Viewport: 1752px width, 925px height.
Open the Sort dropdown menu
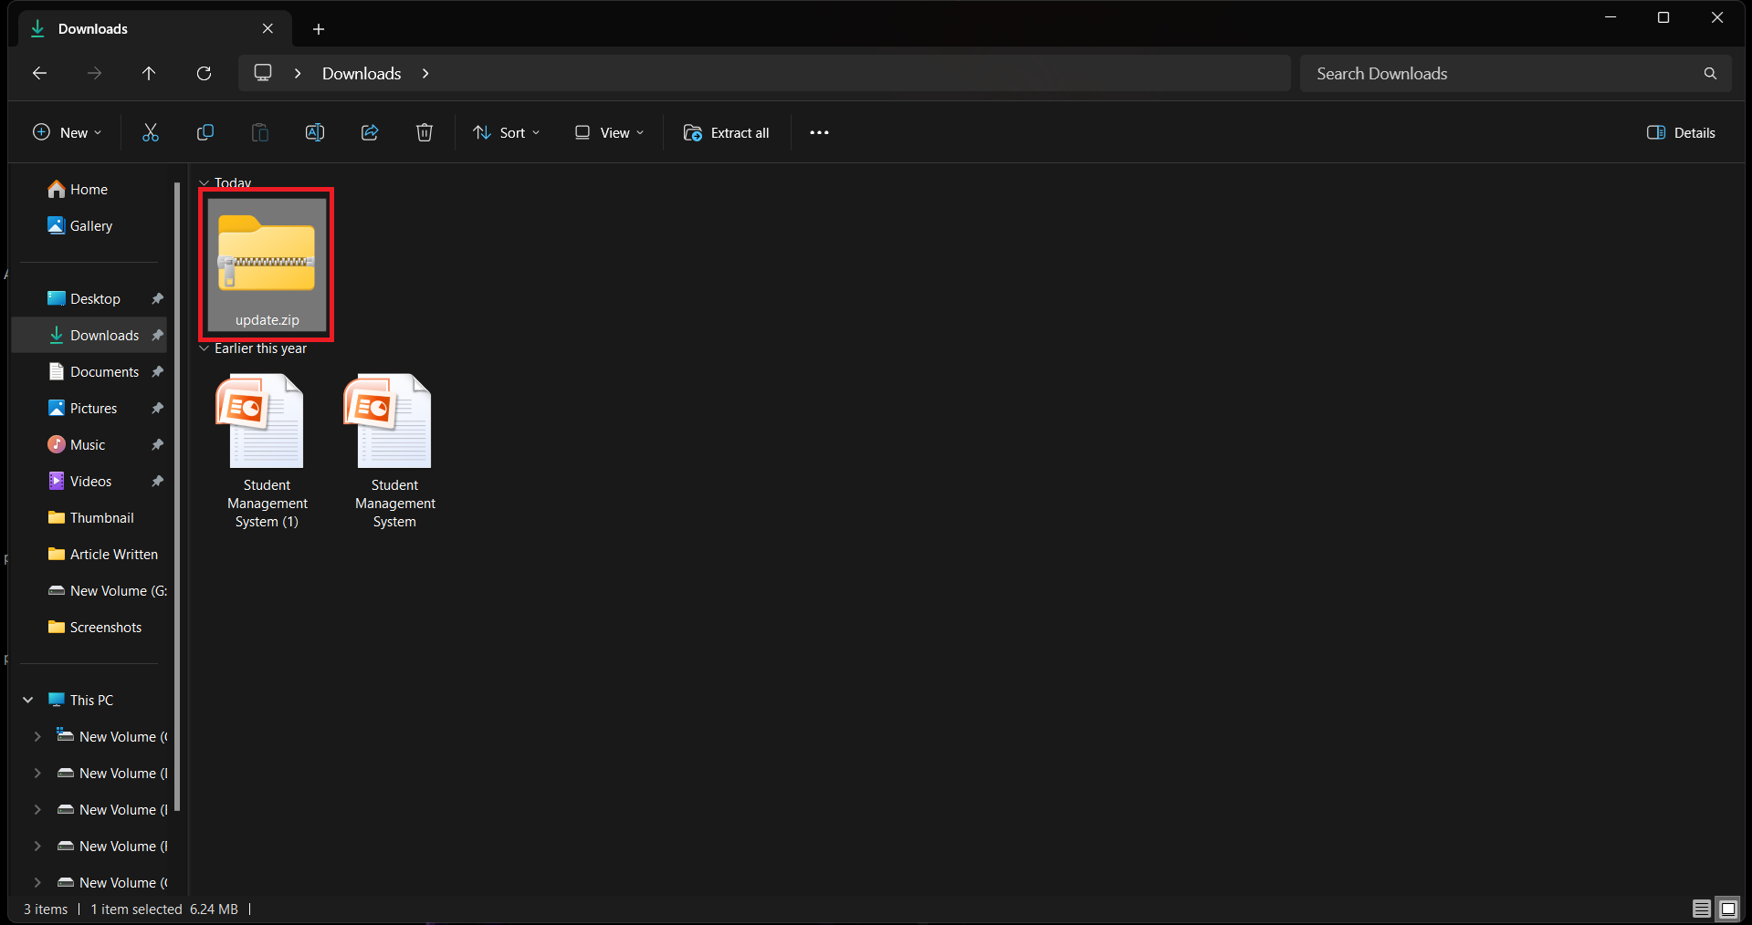(507, 133)
